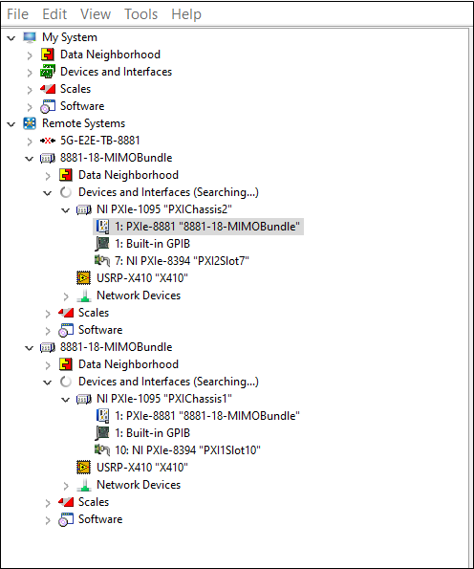Viewport: 474px width, 569px height.
Task: Collapse the My System node
Action: (x=11, y=37)
